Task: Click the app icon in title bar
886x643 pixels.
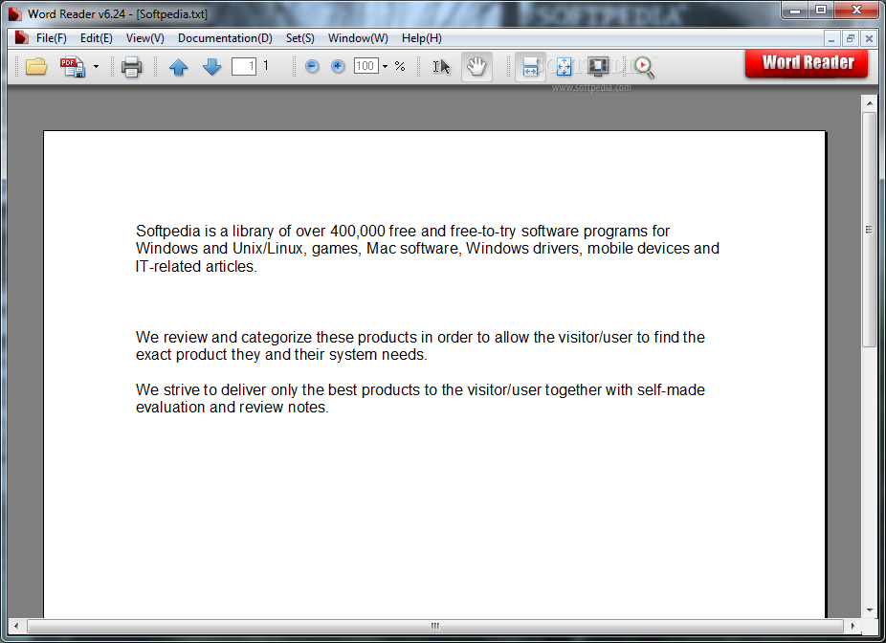Action: [x=15, y=13]
